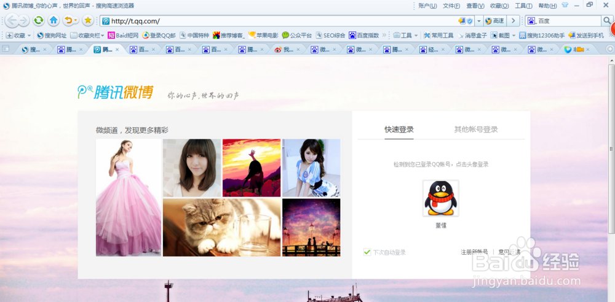The image size is (615, 302).
Task: Click the 高速 mode switch button
Action: pos(495,21)
